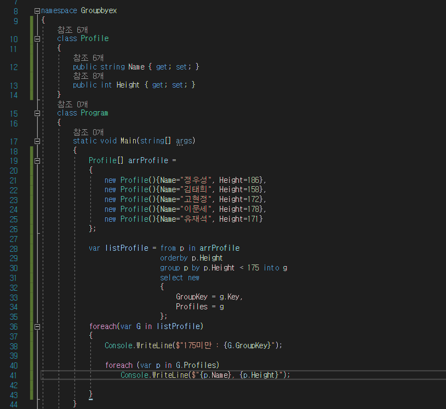Click the args parameter in Main

184,141
